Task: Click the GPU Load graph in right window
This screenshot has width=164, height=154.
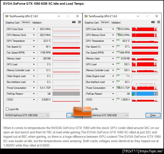Action: [145, 64]
